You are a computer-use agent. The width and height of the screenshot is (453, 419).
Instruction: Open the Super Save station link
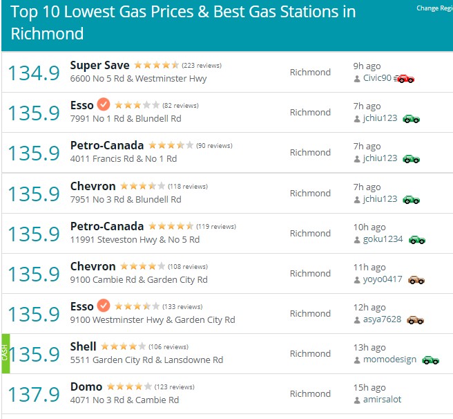click(99, 65)
